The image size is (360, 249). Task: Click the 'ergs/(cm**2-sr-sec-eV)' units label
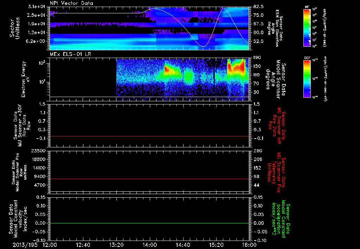pos(325,78)
